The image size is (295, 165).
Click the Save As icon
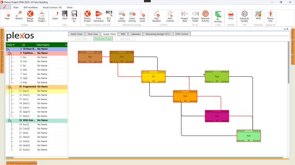(74, 16)
